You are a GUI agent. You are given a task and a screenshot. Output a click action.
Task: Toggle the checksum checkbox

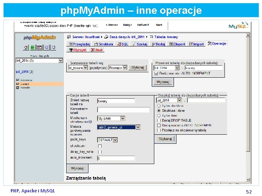point(100,146)
